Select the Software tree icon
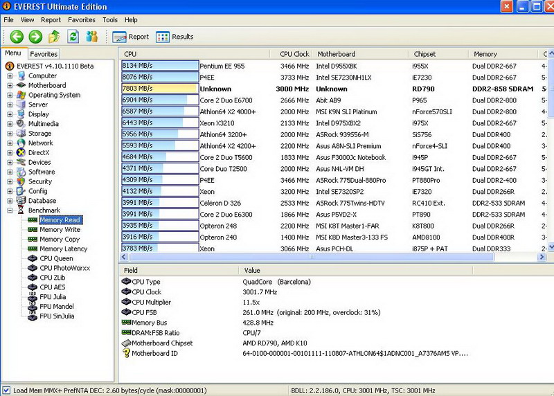 point(21,172)
